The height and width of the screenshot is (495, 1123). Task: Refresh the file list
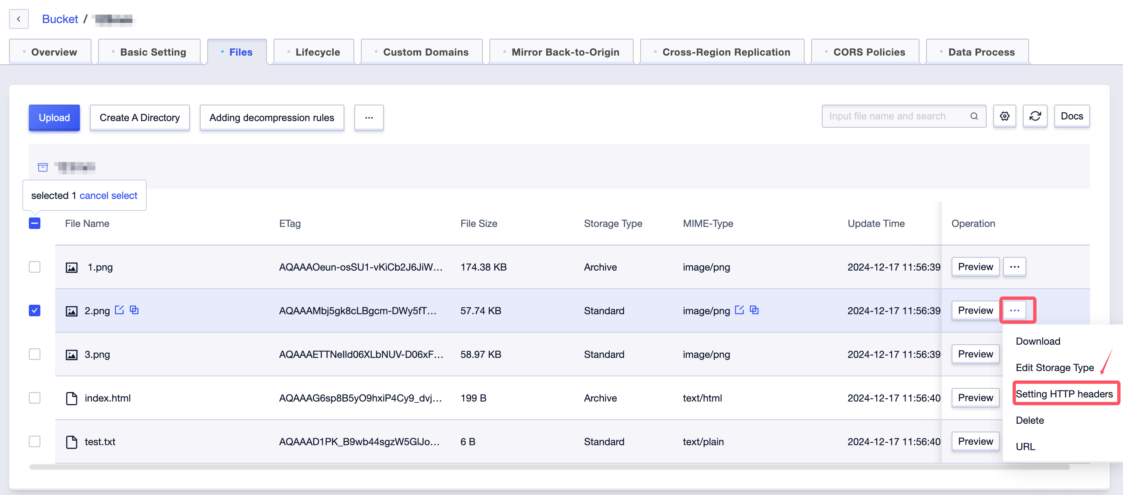click(x=1035, y=116)
